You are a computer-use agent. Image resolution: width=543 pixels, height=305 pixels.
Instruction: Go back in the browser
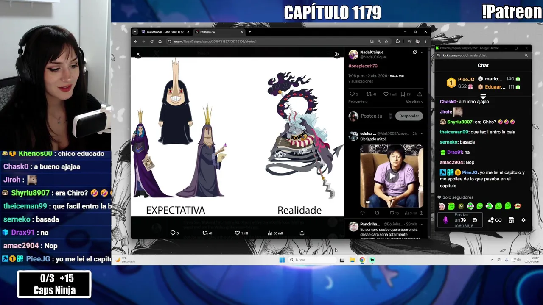(136, 41)
